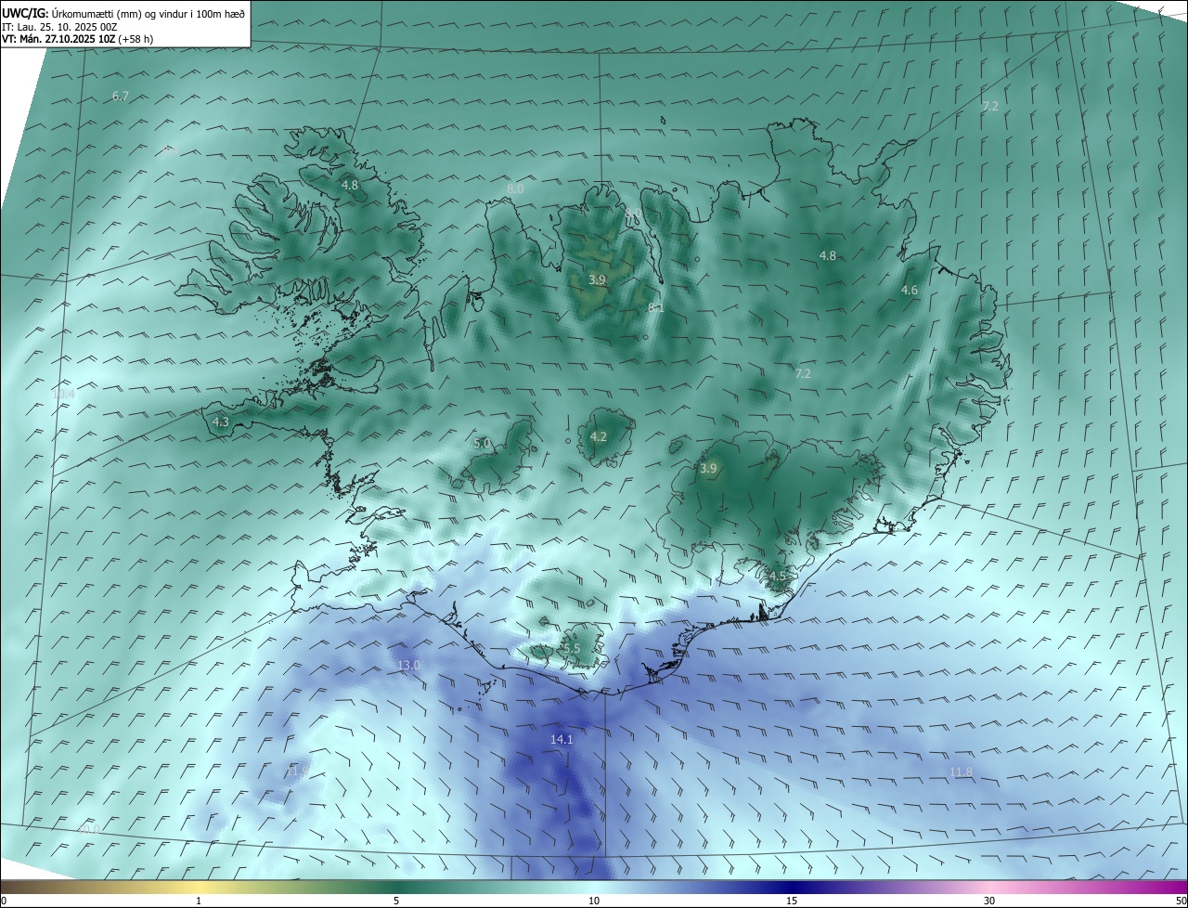Click the 5.5 value on Mýrdalsjökull glacier
Screen dimensions: 1188x908
572,649
